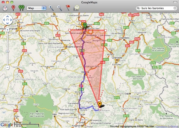
Task: Click the square handle below the southern orange marker
Action: click(100, 109)
